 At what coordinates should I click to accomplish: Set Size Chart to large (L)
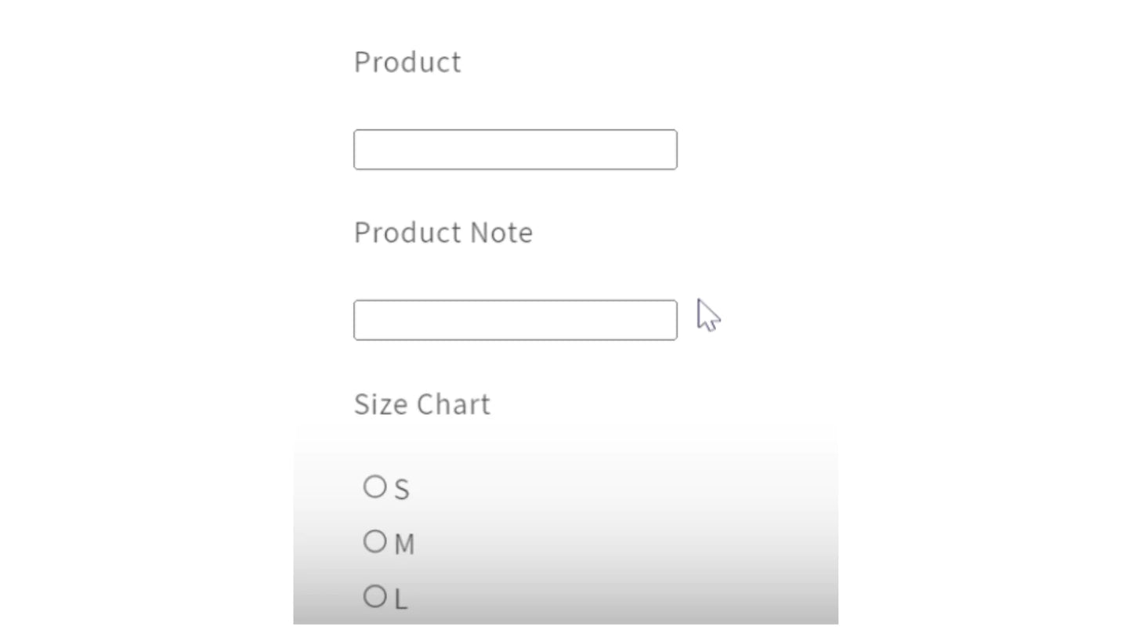375,596
